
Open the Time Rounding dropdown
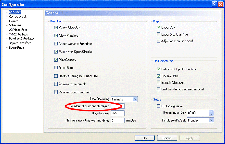pyautogui.click(x=135, y=99)
